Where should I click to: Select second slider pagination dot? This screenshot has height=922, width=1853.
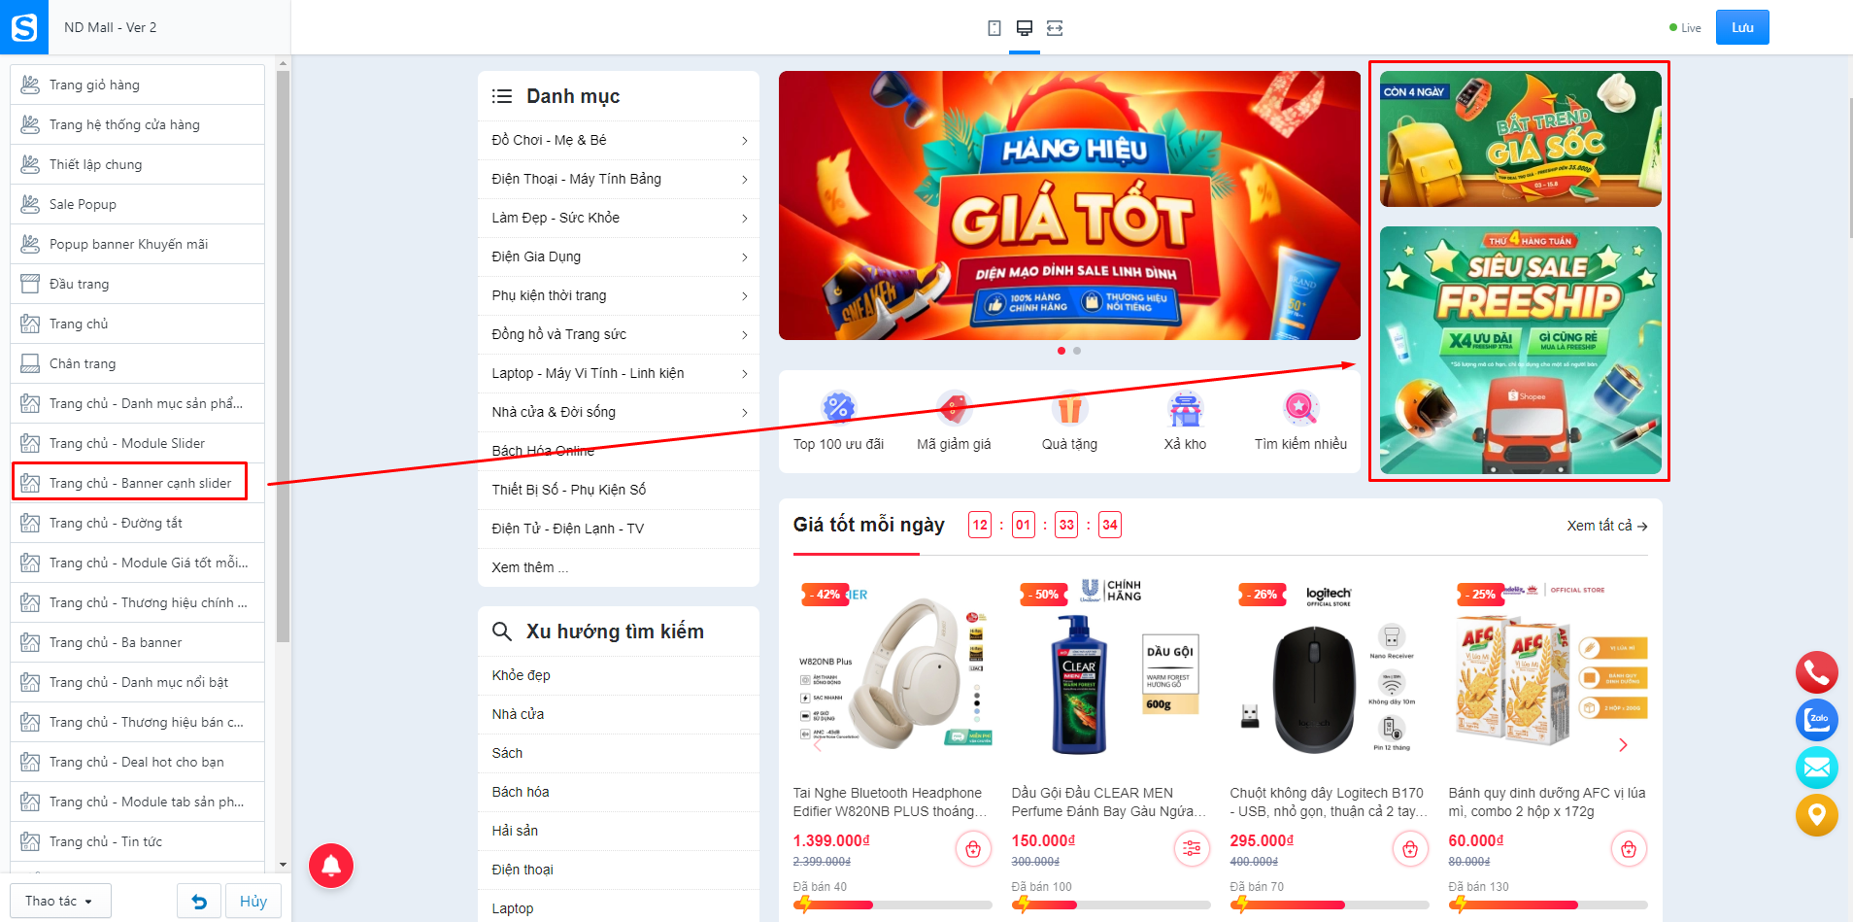[1077, 351]
